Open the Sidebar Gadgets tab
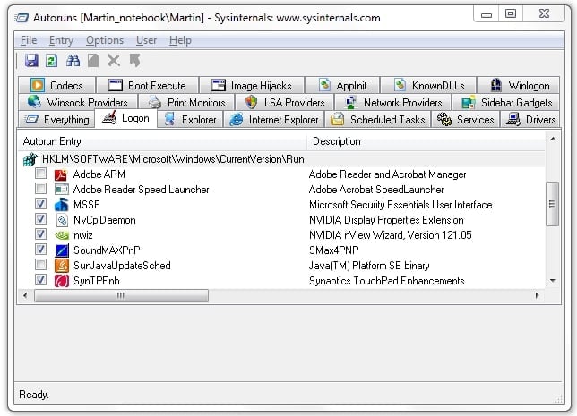Screen dimensions: 577x416 pyautogui.click(x=506, y=102)
